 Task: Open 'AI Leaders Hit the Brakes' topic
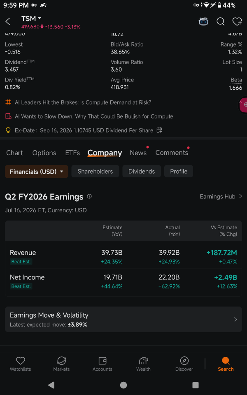tap(83, 102)
